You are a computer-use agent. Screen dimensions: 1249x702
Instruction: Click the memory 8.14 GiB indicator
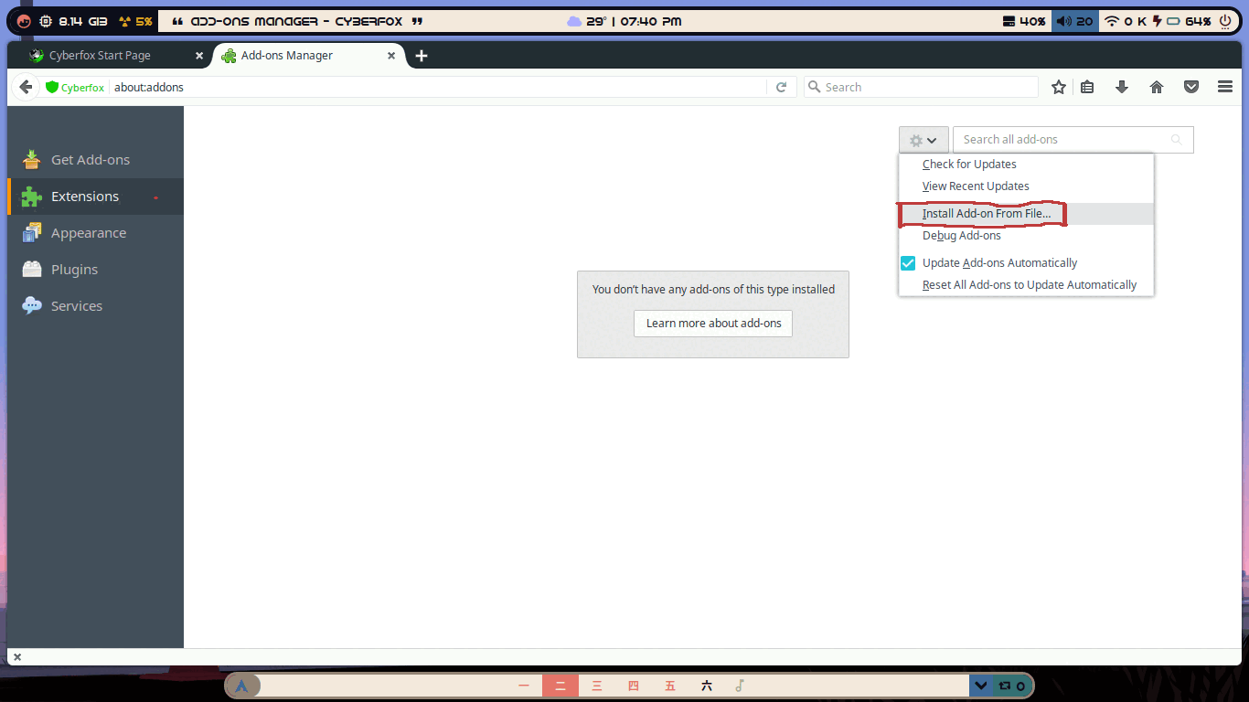point(73,21)
